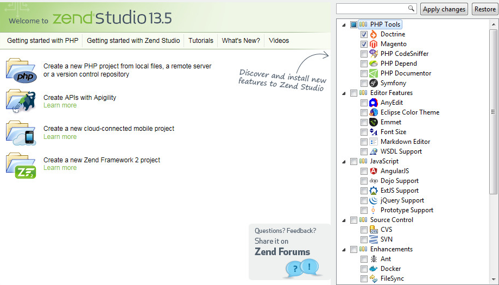The height and width of the screenshot is (285, 499).
Task: Click the Dojo Support icon
Action: pyautogui.click(x=373, y=181)
